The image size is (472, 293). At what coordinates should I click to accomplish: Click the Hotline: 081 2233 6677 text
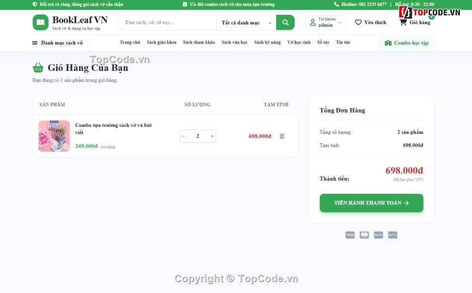[x=364, y=4]
